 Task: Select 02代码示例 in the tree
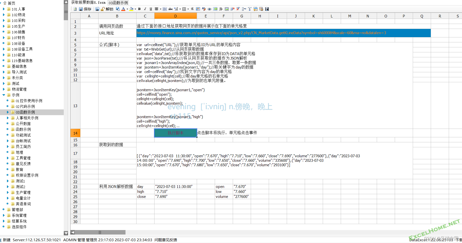click(x=25, y=106)
